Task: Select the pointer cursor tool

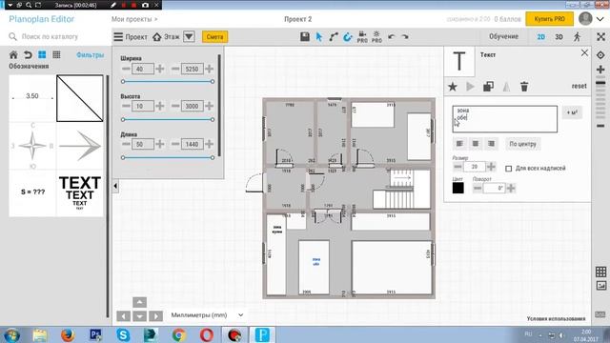Action: pyautogui.click(x=319, y=36)
